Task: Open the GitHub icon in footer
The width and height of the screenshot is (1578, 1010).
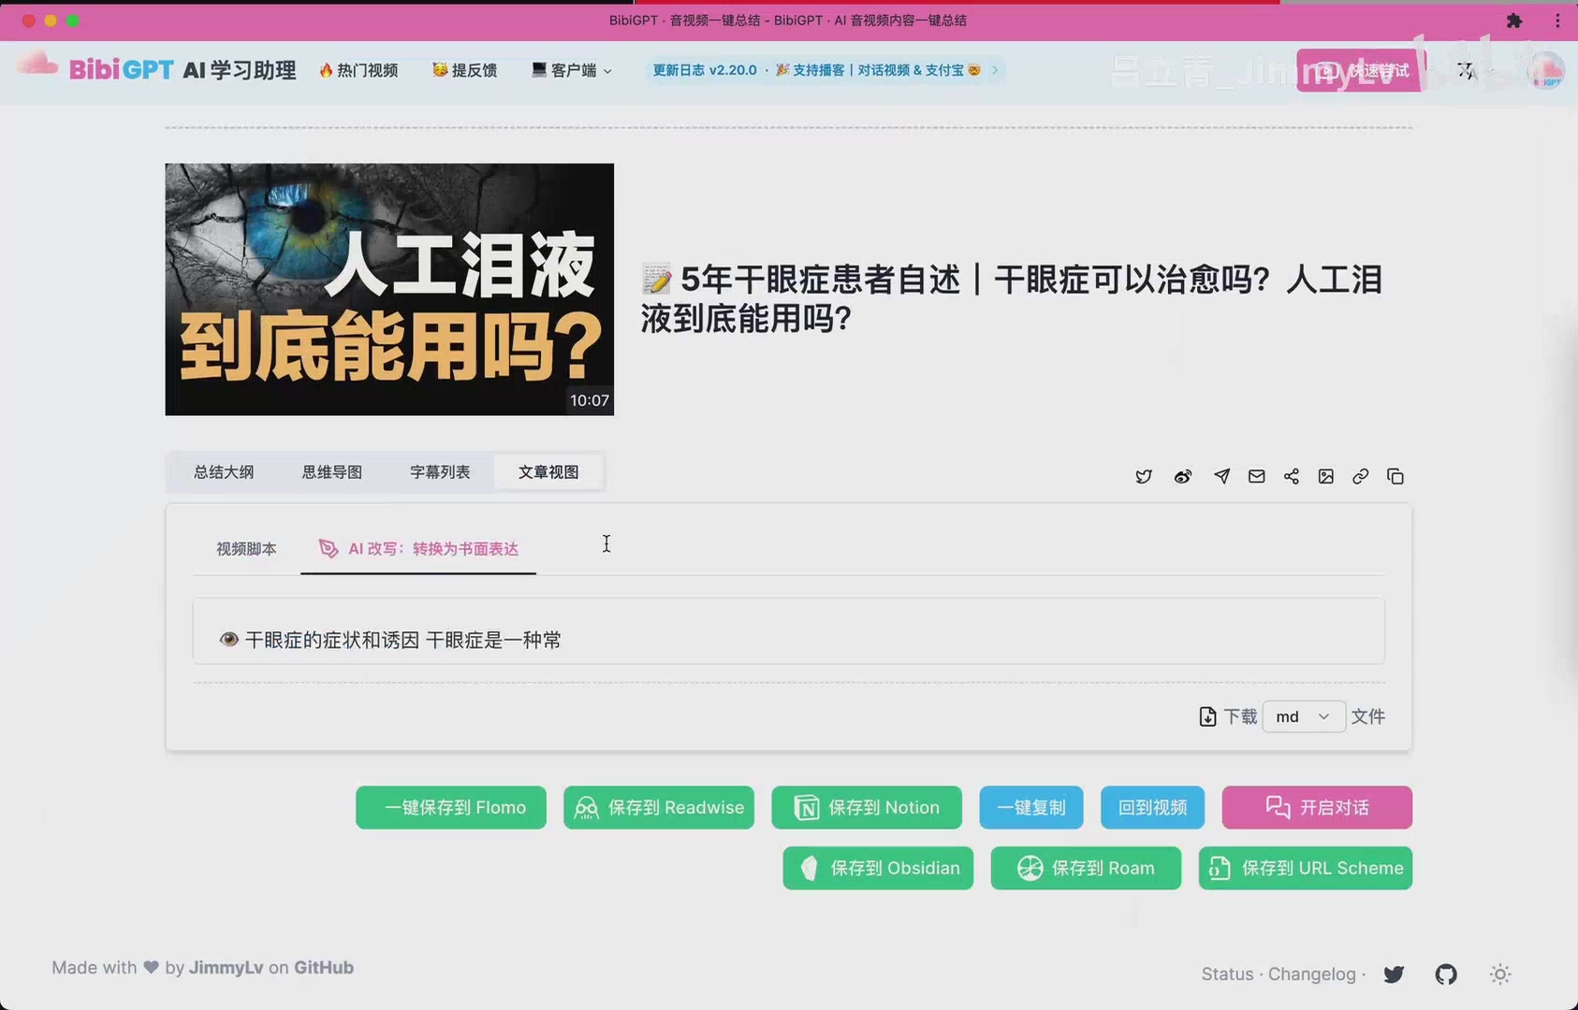Action: [x=1446, y=974]
